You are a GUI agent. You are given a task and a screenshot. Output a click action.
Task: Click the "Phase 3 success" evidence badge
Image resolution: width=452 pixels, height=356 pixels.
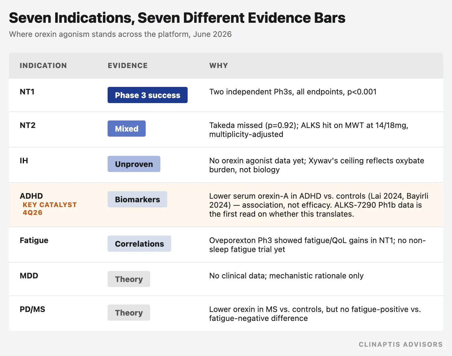[x=147, y=95]
